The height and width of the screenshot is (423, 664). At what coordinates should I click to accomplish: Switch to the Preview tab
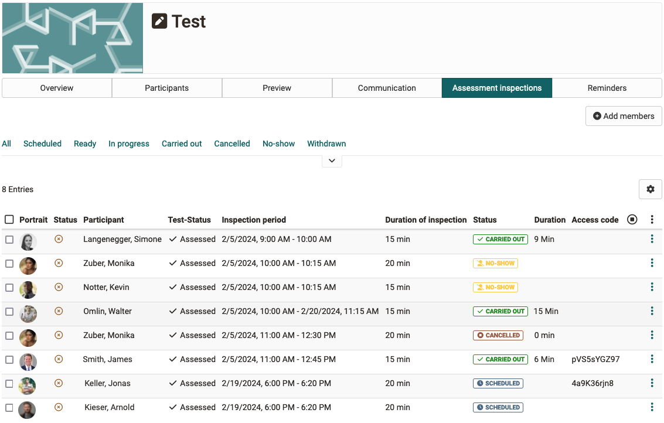pyautogui.click(x=277, y=88)
